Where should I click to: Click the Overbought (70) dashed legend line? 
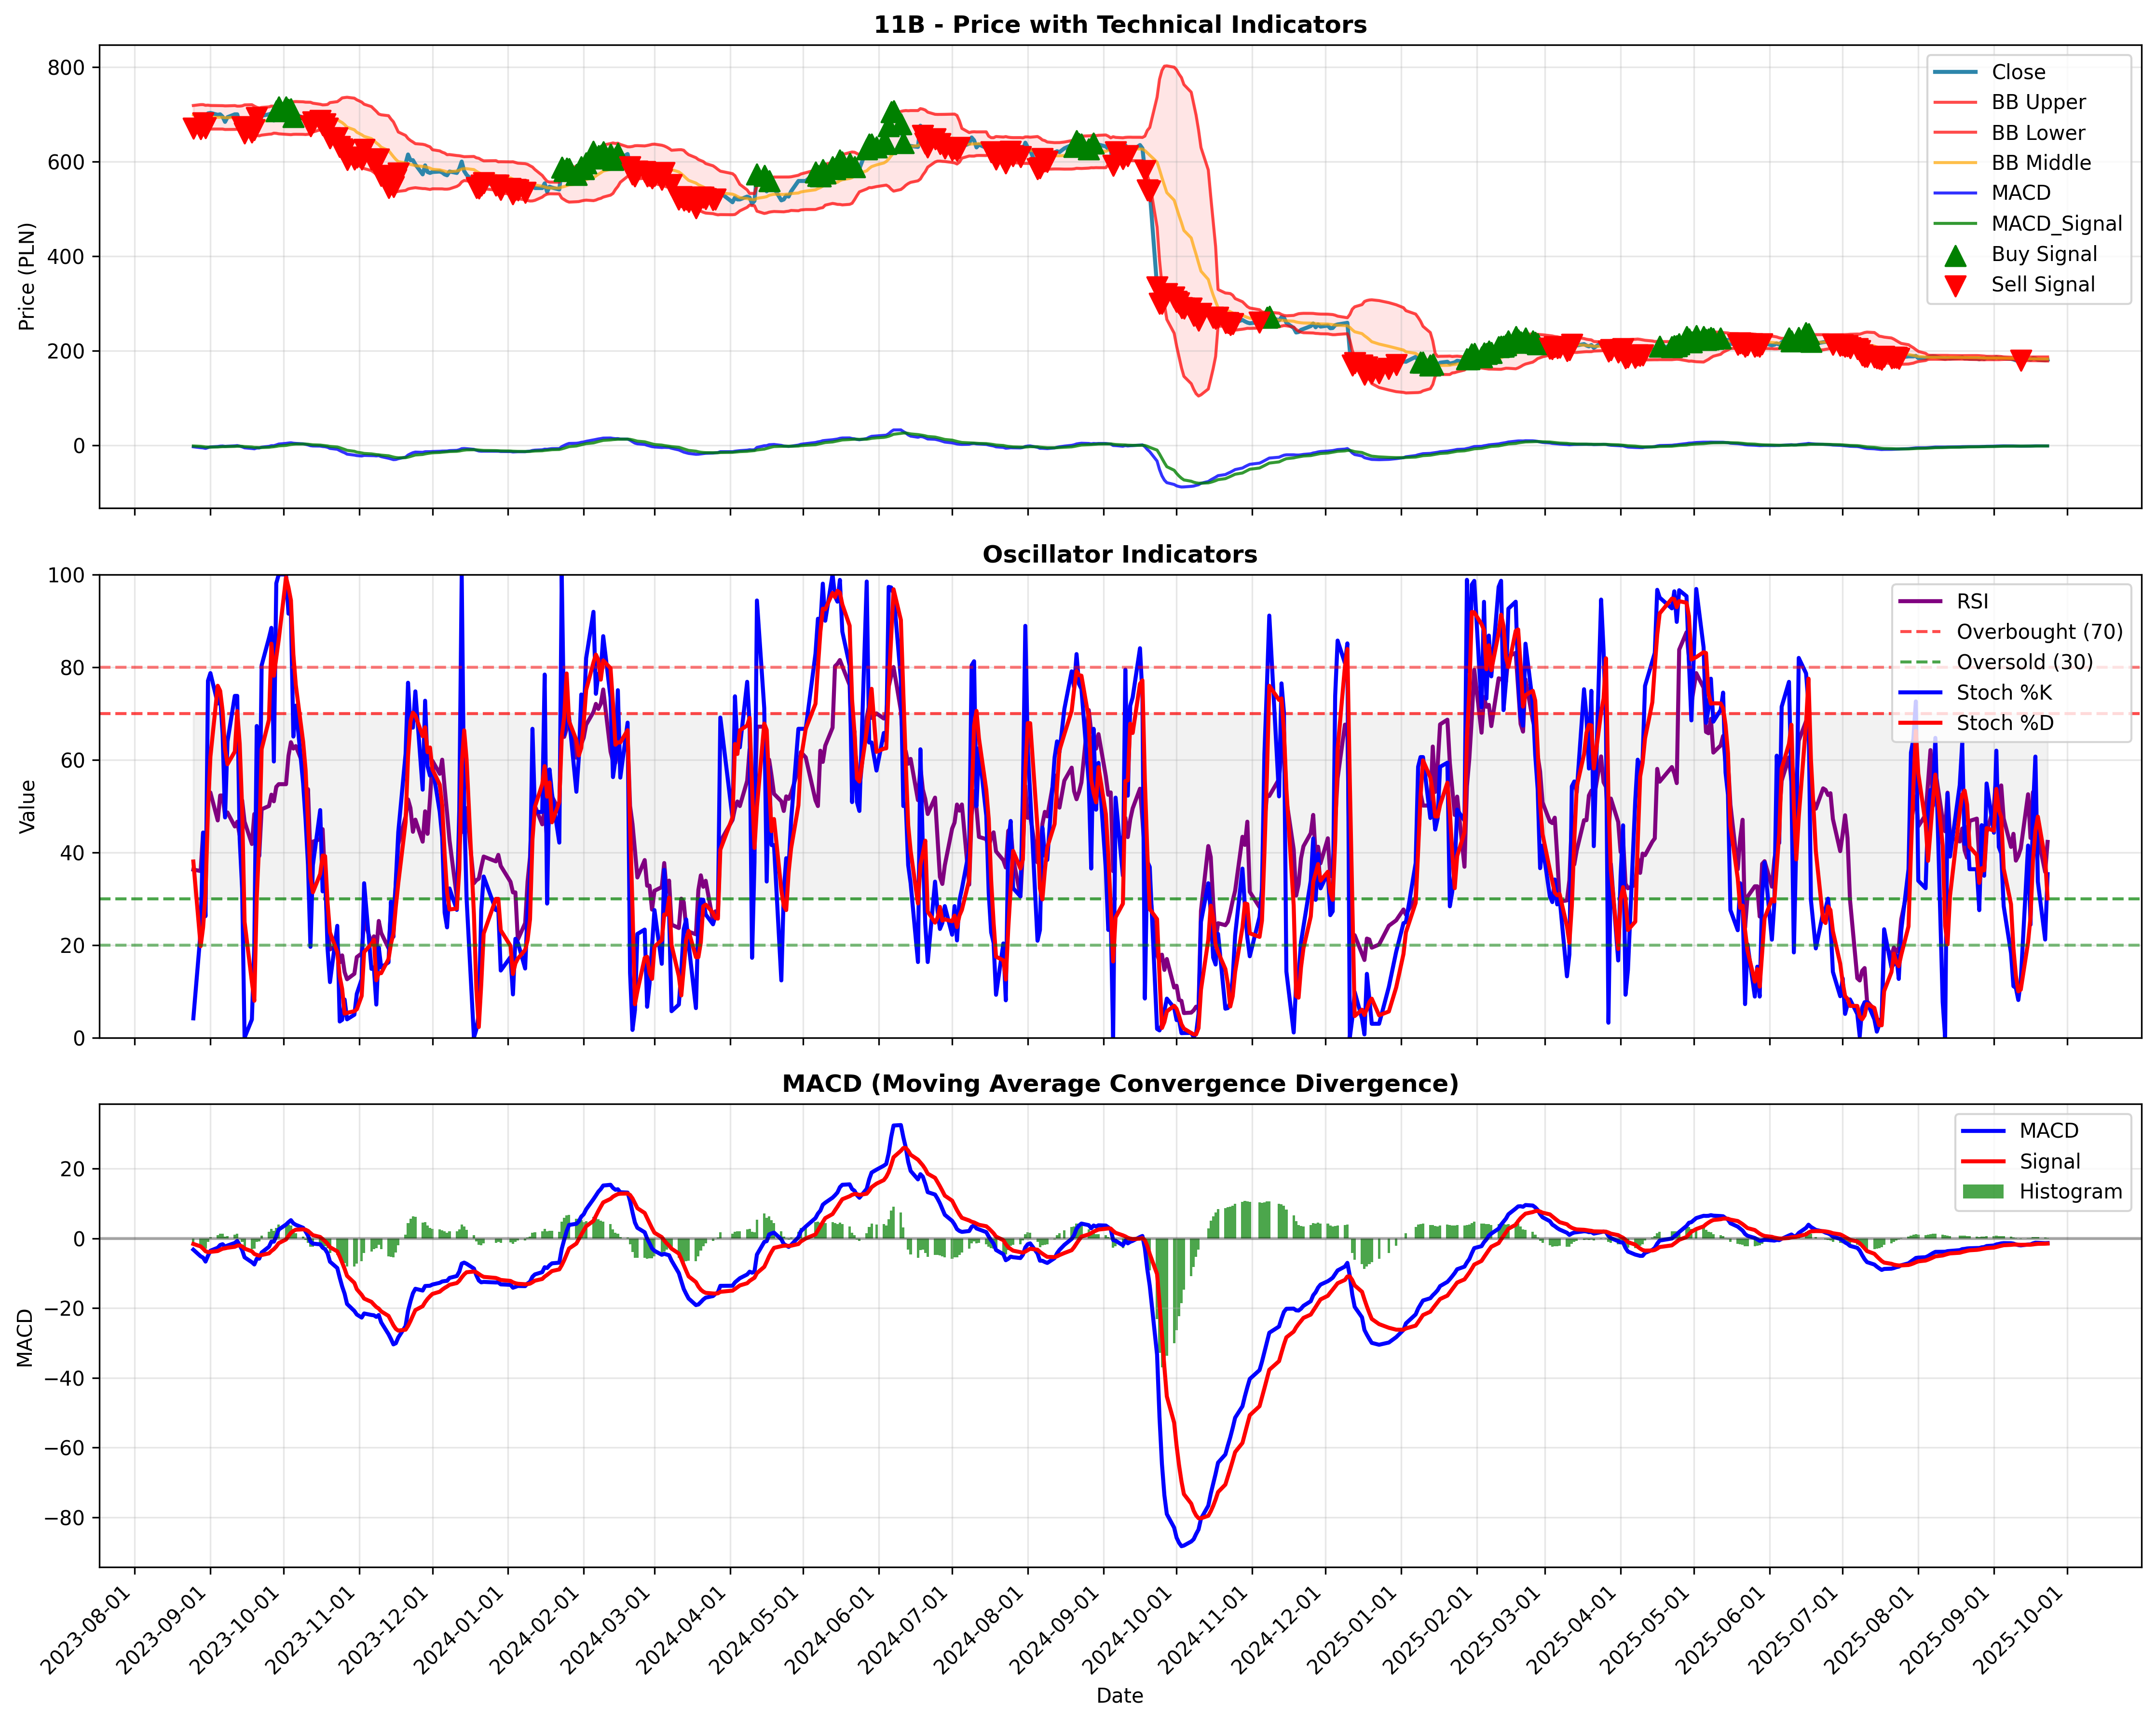1920,632
